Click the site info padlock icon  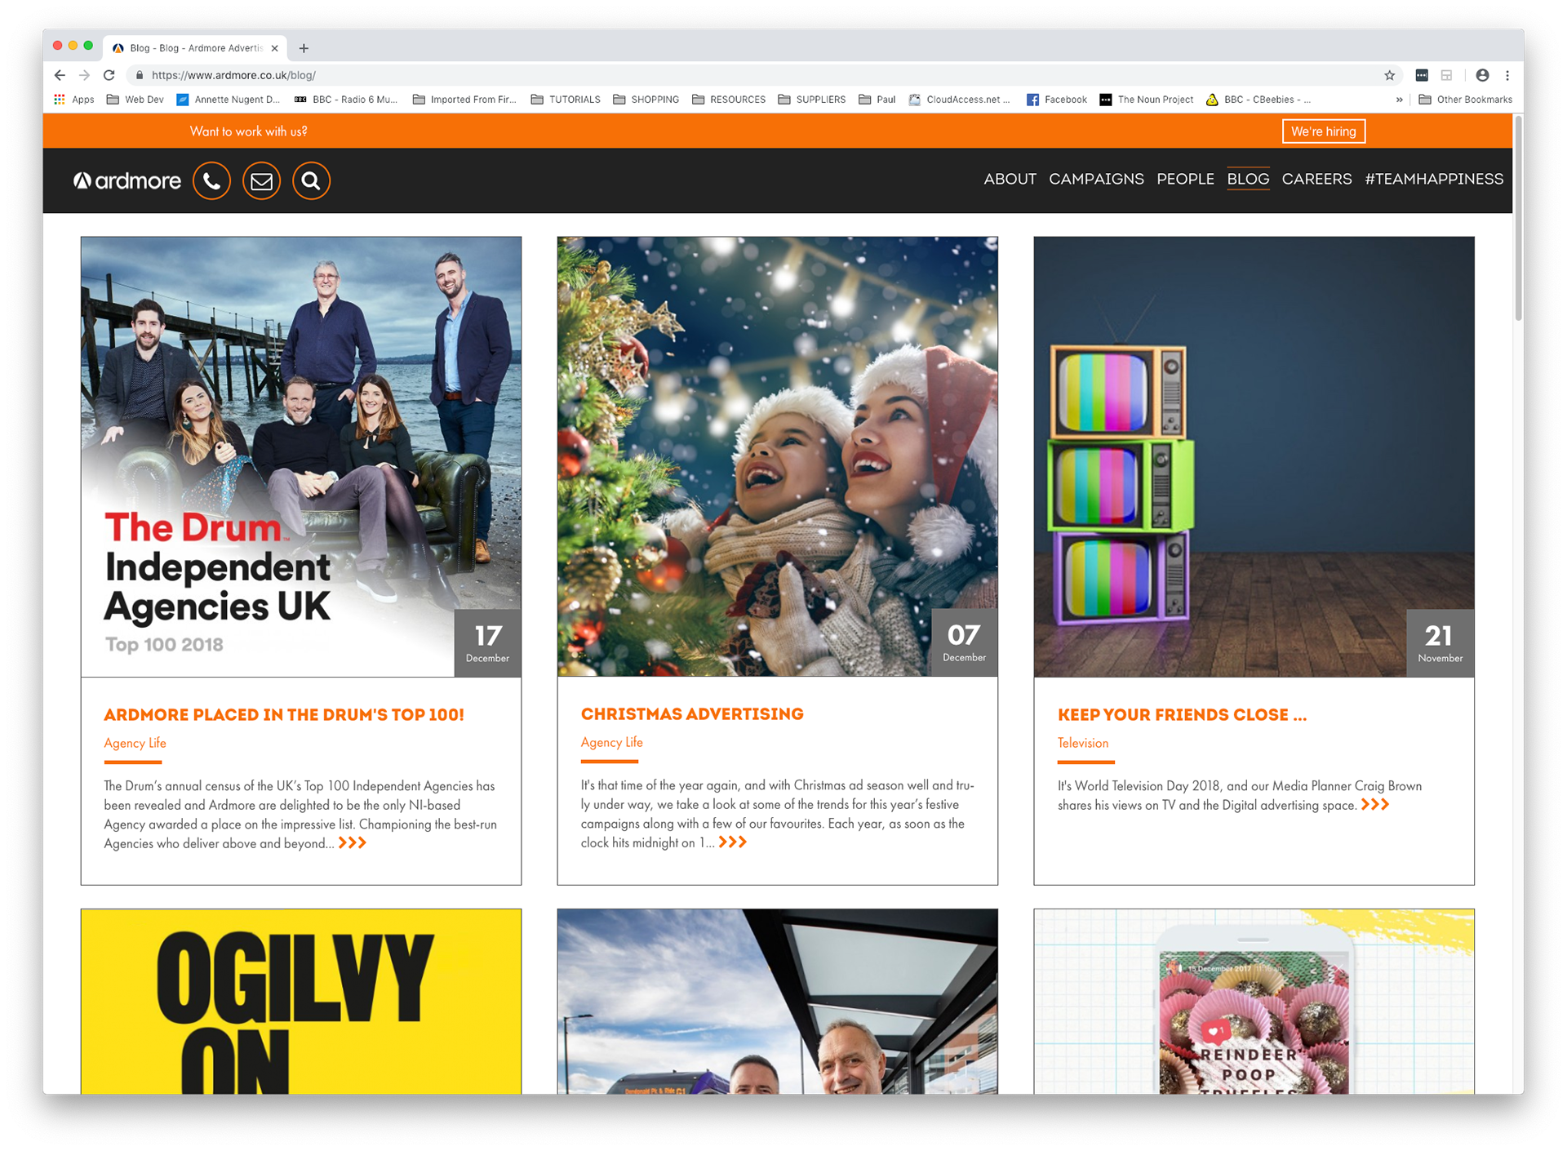(140, 75)
